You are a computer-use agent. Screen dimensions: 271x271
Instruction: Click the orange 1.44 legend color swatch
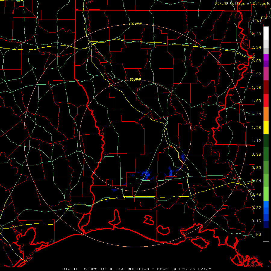click(266, 114)
